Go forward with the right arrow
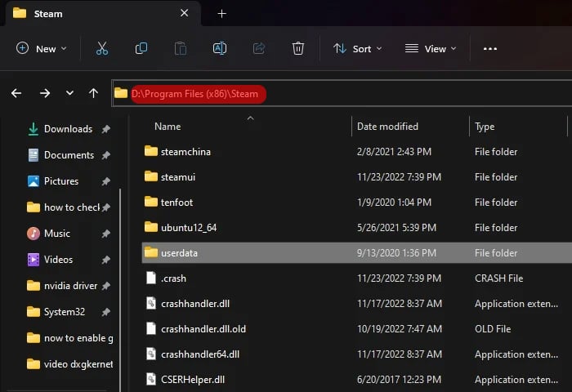 [45, 93]
